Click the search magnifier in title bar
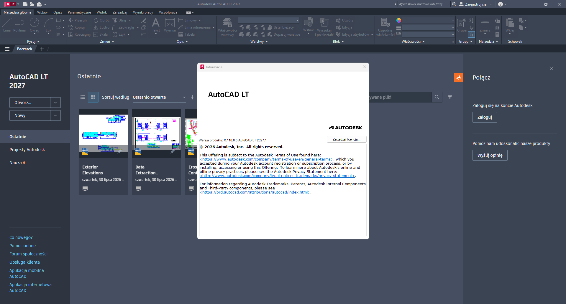566x304 pixels. point(454,4)
